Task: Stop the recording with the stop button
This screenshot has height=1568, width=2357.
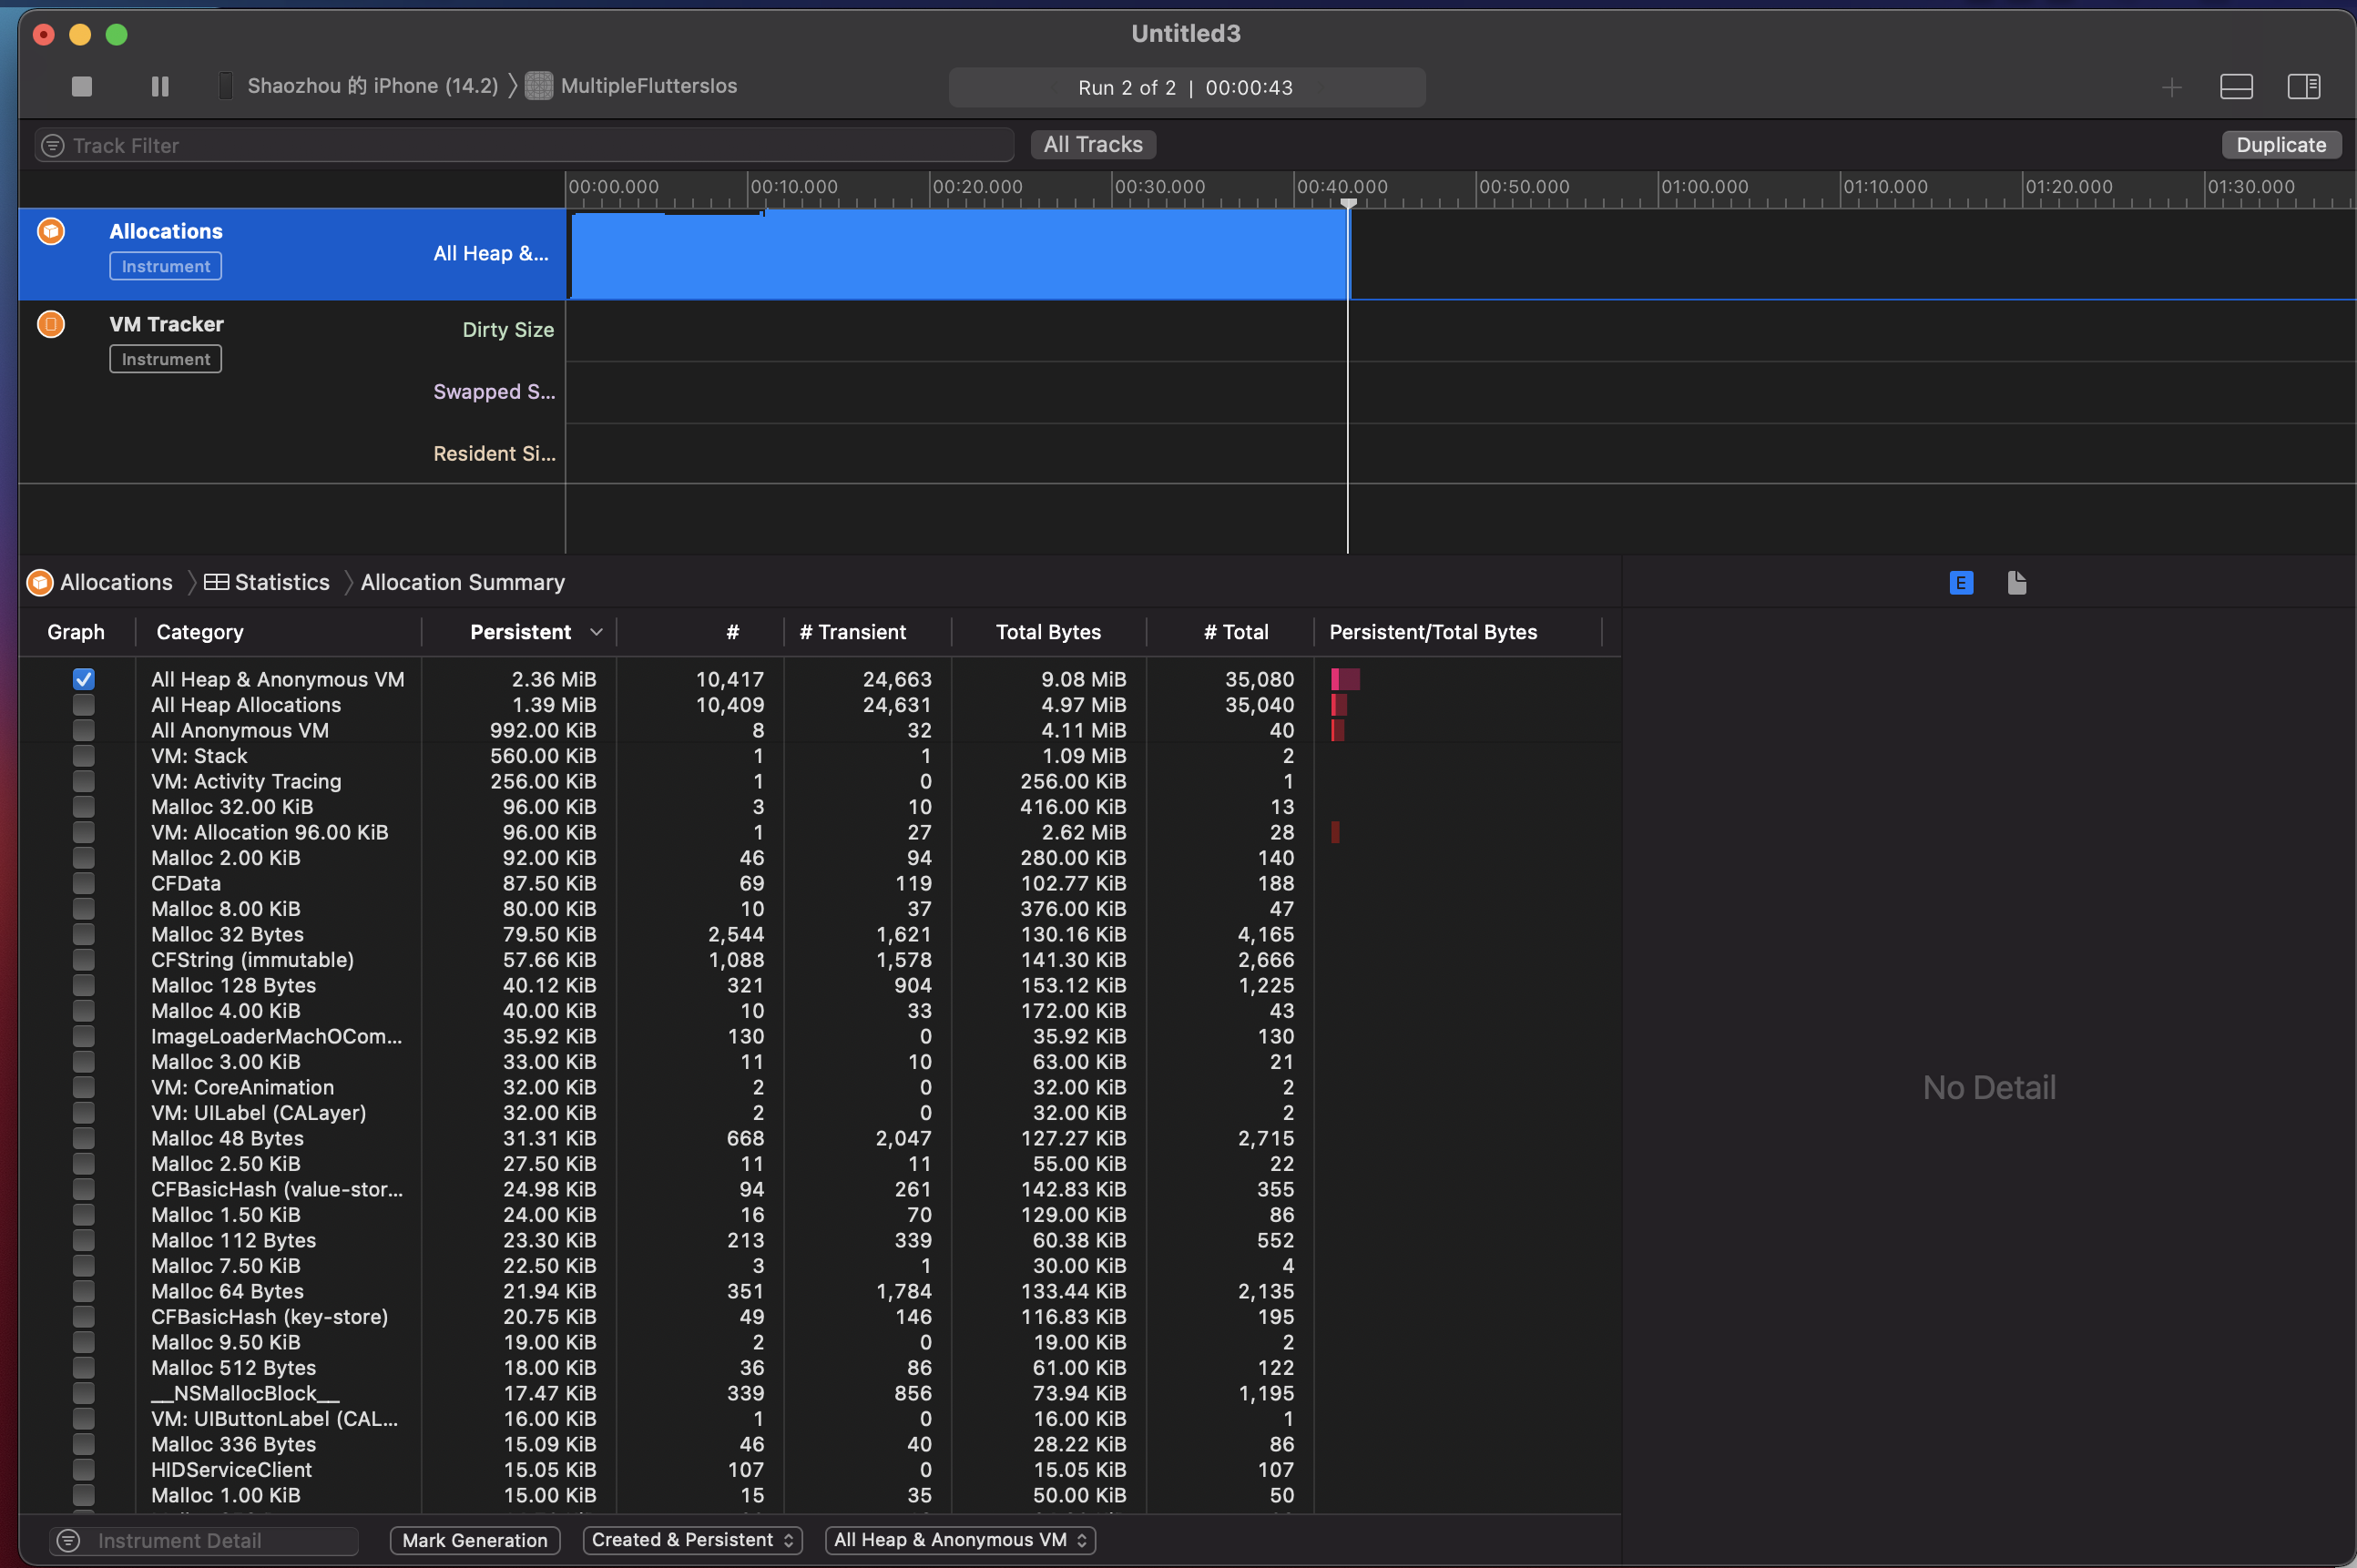Action: 82,87
